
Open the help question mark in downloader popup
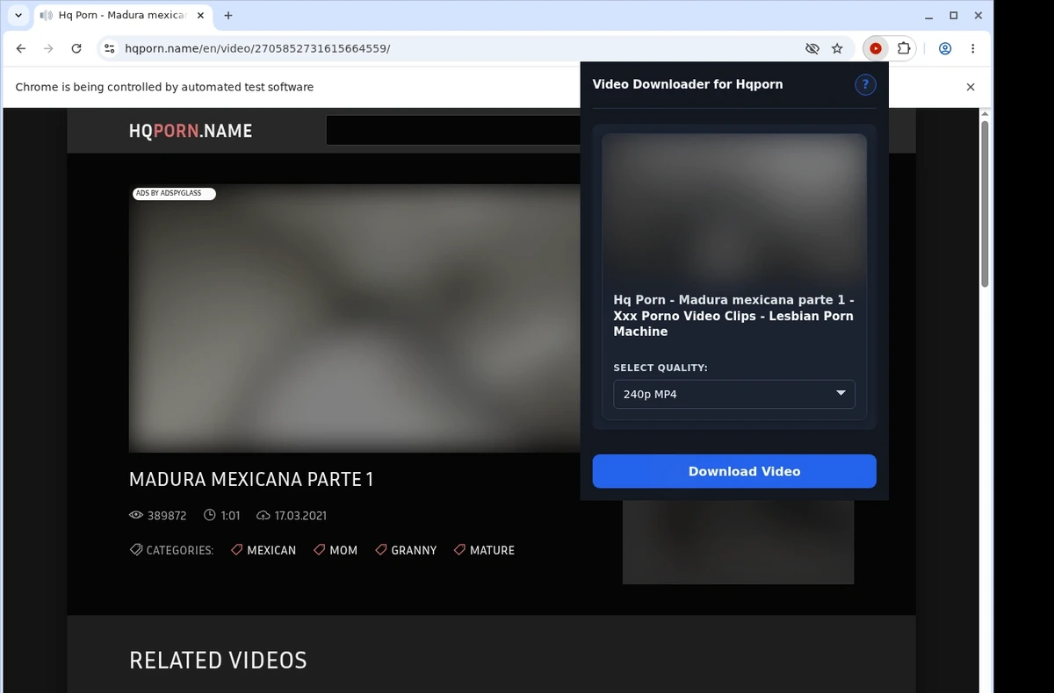(865, 84)
